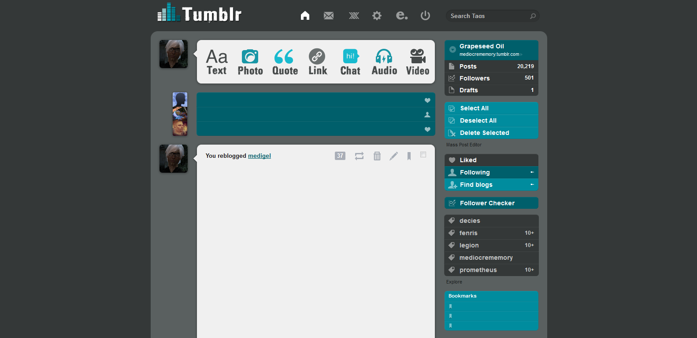Go to the dashboard via the home icon
The height and width of the screenshot is (338, 697).
[x=305, y=16]
